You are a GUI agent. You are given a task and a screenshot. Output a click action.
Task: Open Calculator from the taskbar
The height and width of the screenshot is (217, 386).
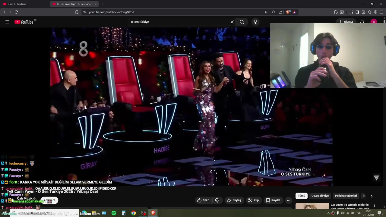pyautogui.click(x=123, y=213)
